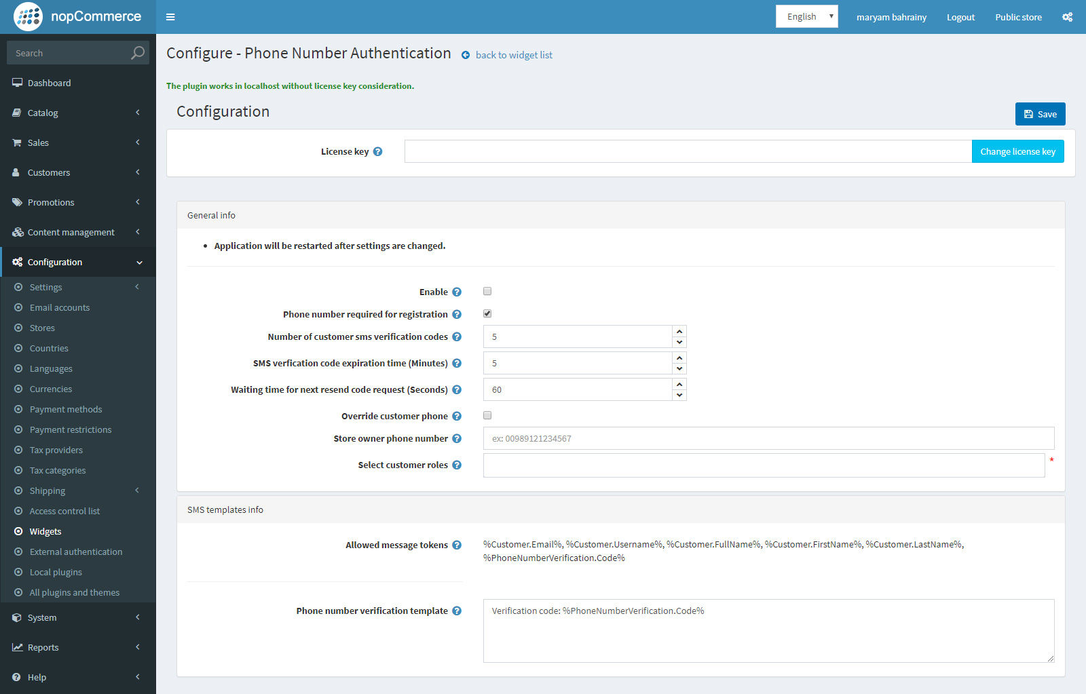Increase waiting time for resend seconds
The height and width of the screenshot is (694, 1086).
coord(679,384)
